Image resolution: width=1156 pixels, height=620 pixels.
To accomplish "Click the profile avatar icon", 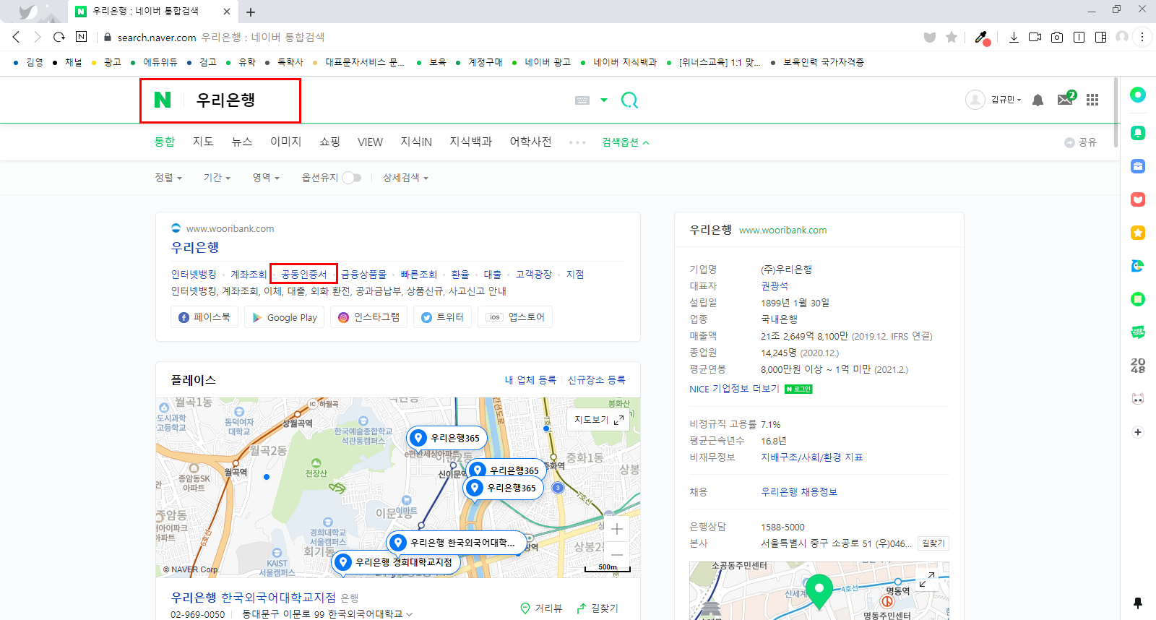I will [x=975, y=100].
